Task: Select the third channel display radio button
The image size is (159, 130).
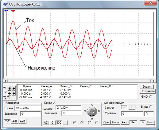Action: click(89, 123)
